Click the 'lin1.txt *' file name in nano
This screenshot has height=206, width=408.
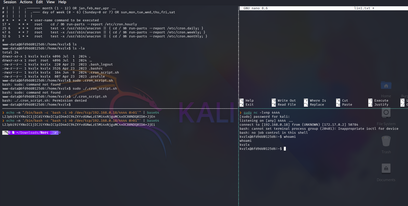tap(364, 8)
